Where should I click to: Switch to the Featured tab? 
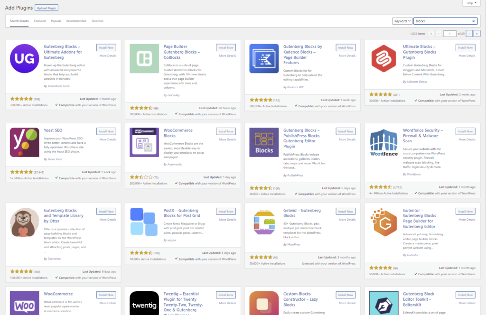pyautogui.click(x=40, y=21)
